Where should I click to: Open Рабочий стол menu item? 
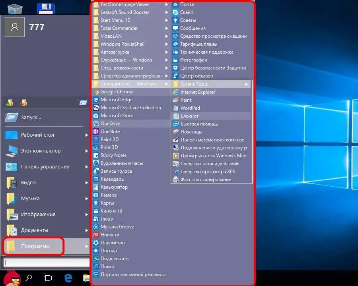tap(47, 135)
